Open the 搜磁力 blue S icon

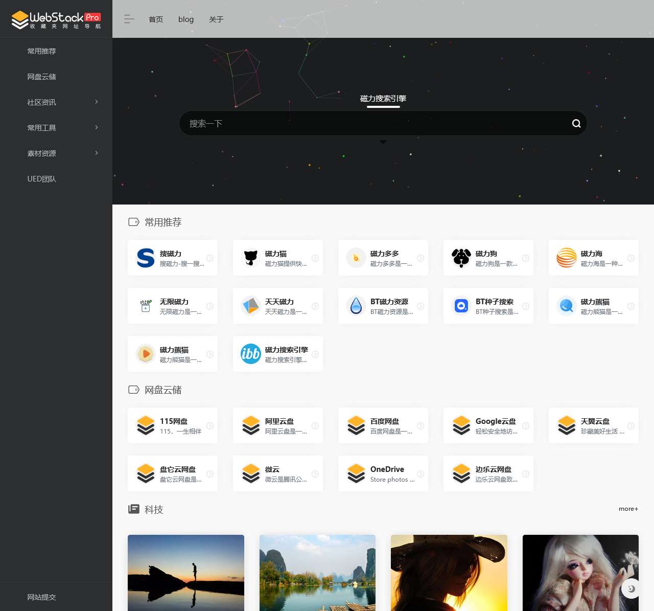(146, 258)
